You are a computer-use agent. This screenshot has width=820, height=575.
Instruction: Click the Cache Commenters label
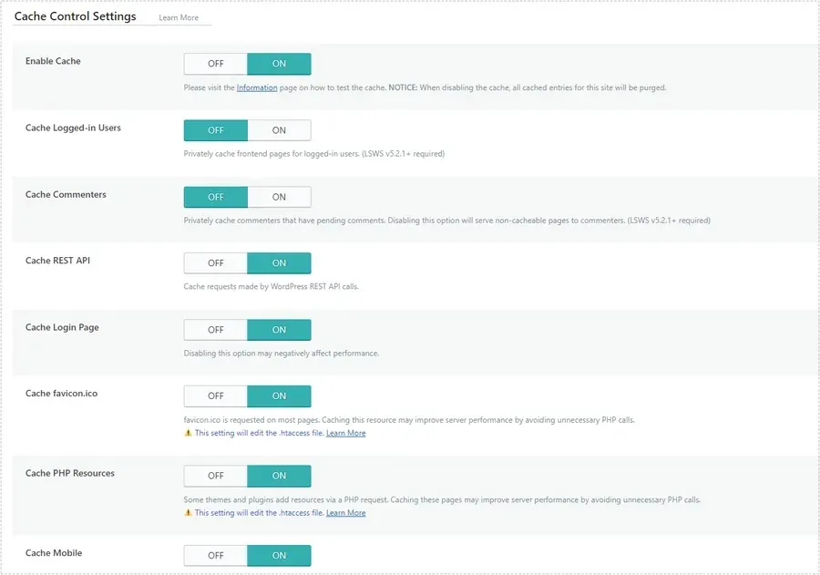coord(66,194)
